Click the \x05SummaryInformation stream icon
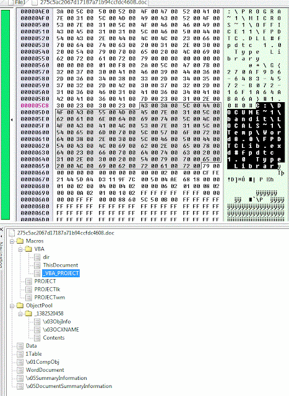This screenshot has width=289, height=396. [20, 378]
